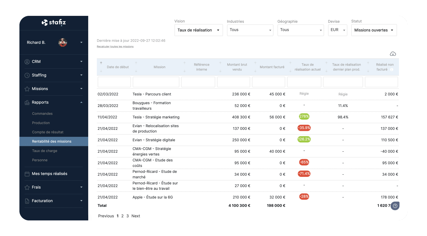Go to Previous page

[106, 216]
